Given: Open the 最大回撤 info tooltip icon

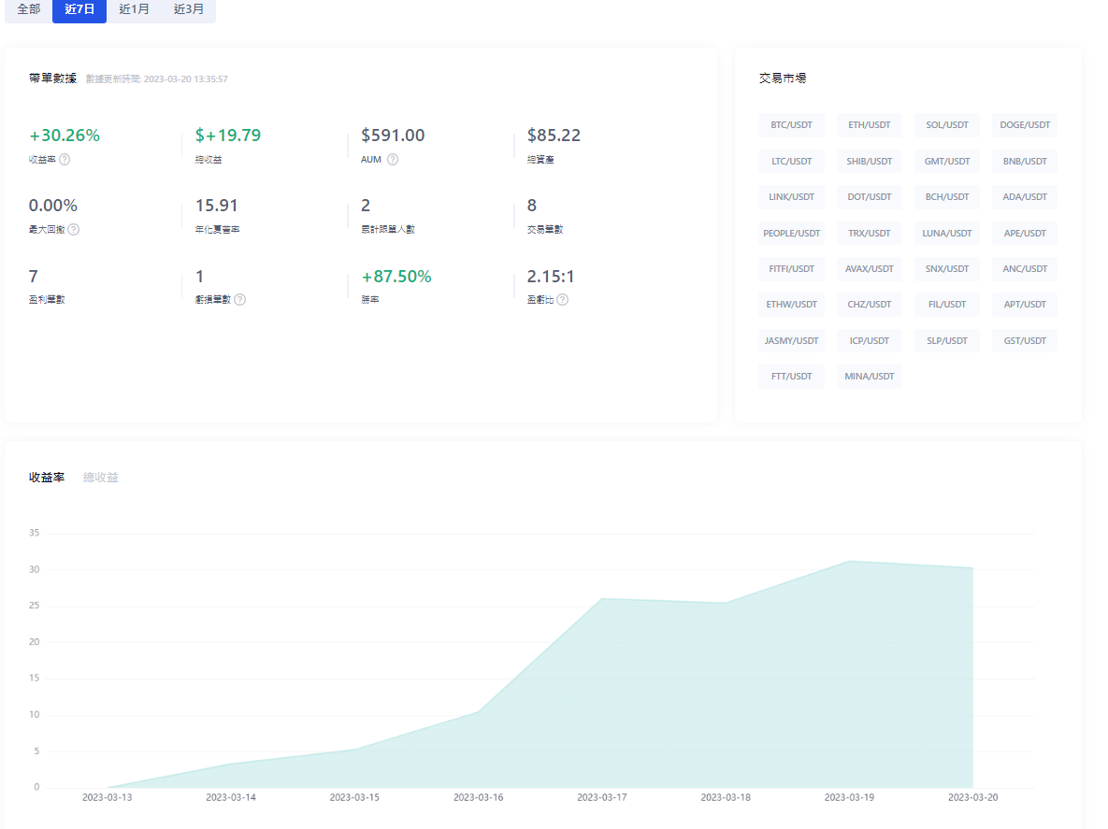Looking at the screenshot, I should (x=74, y=230).
